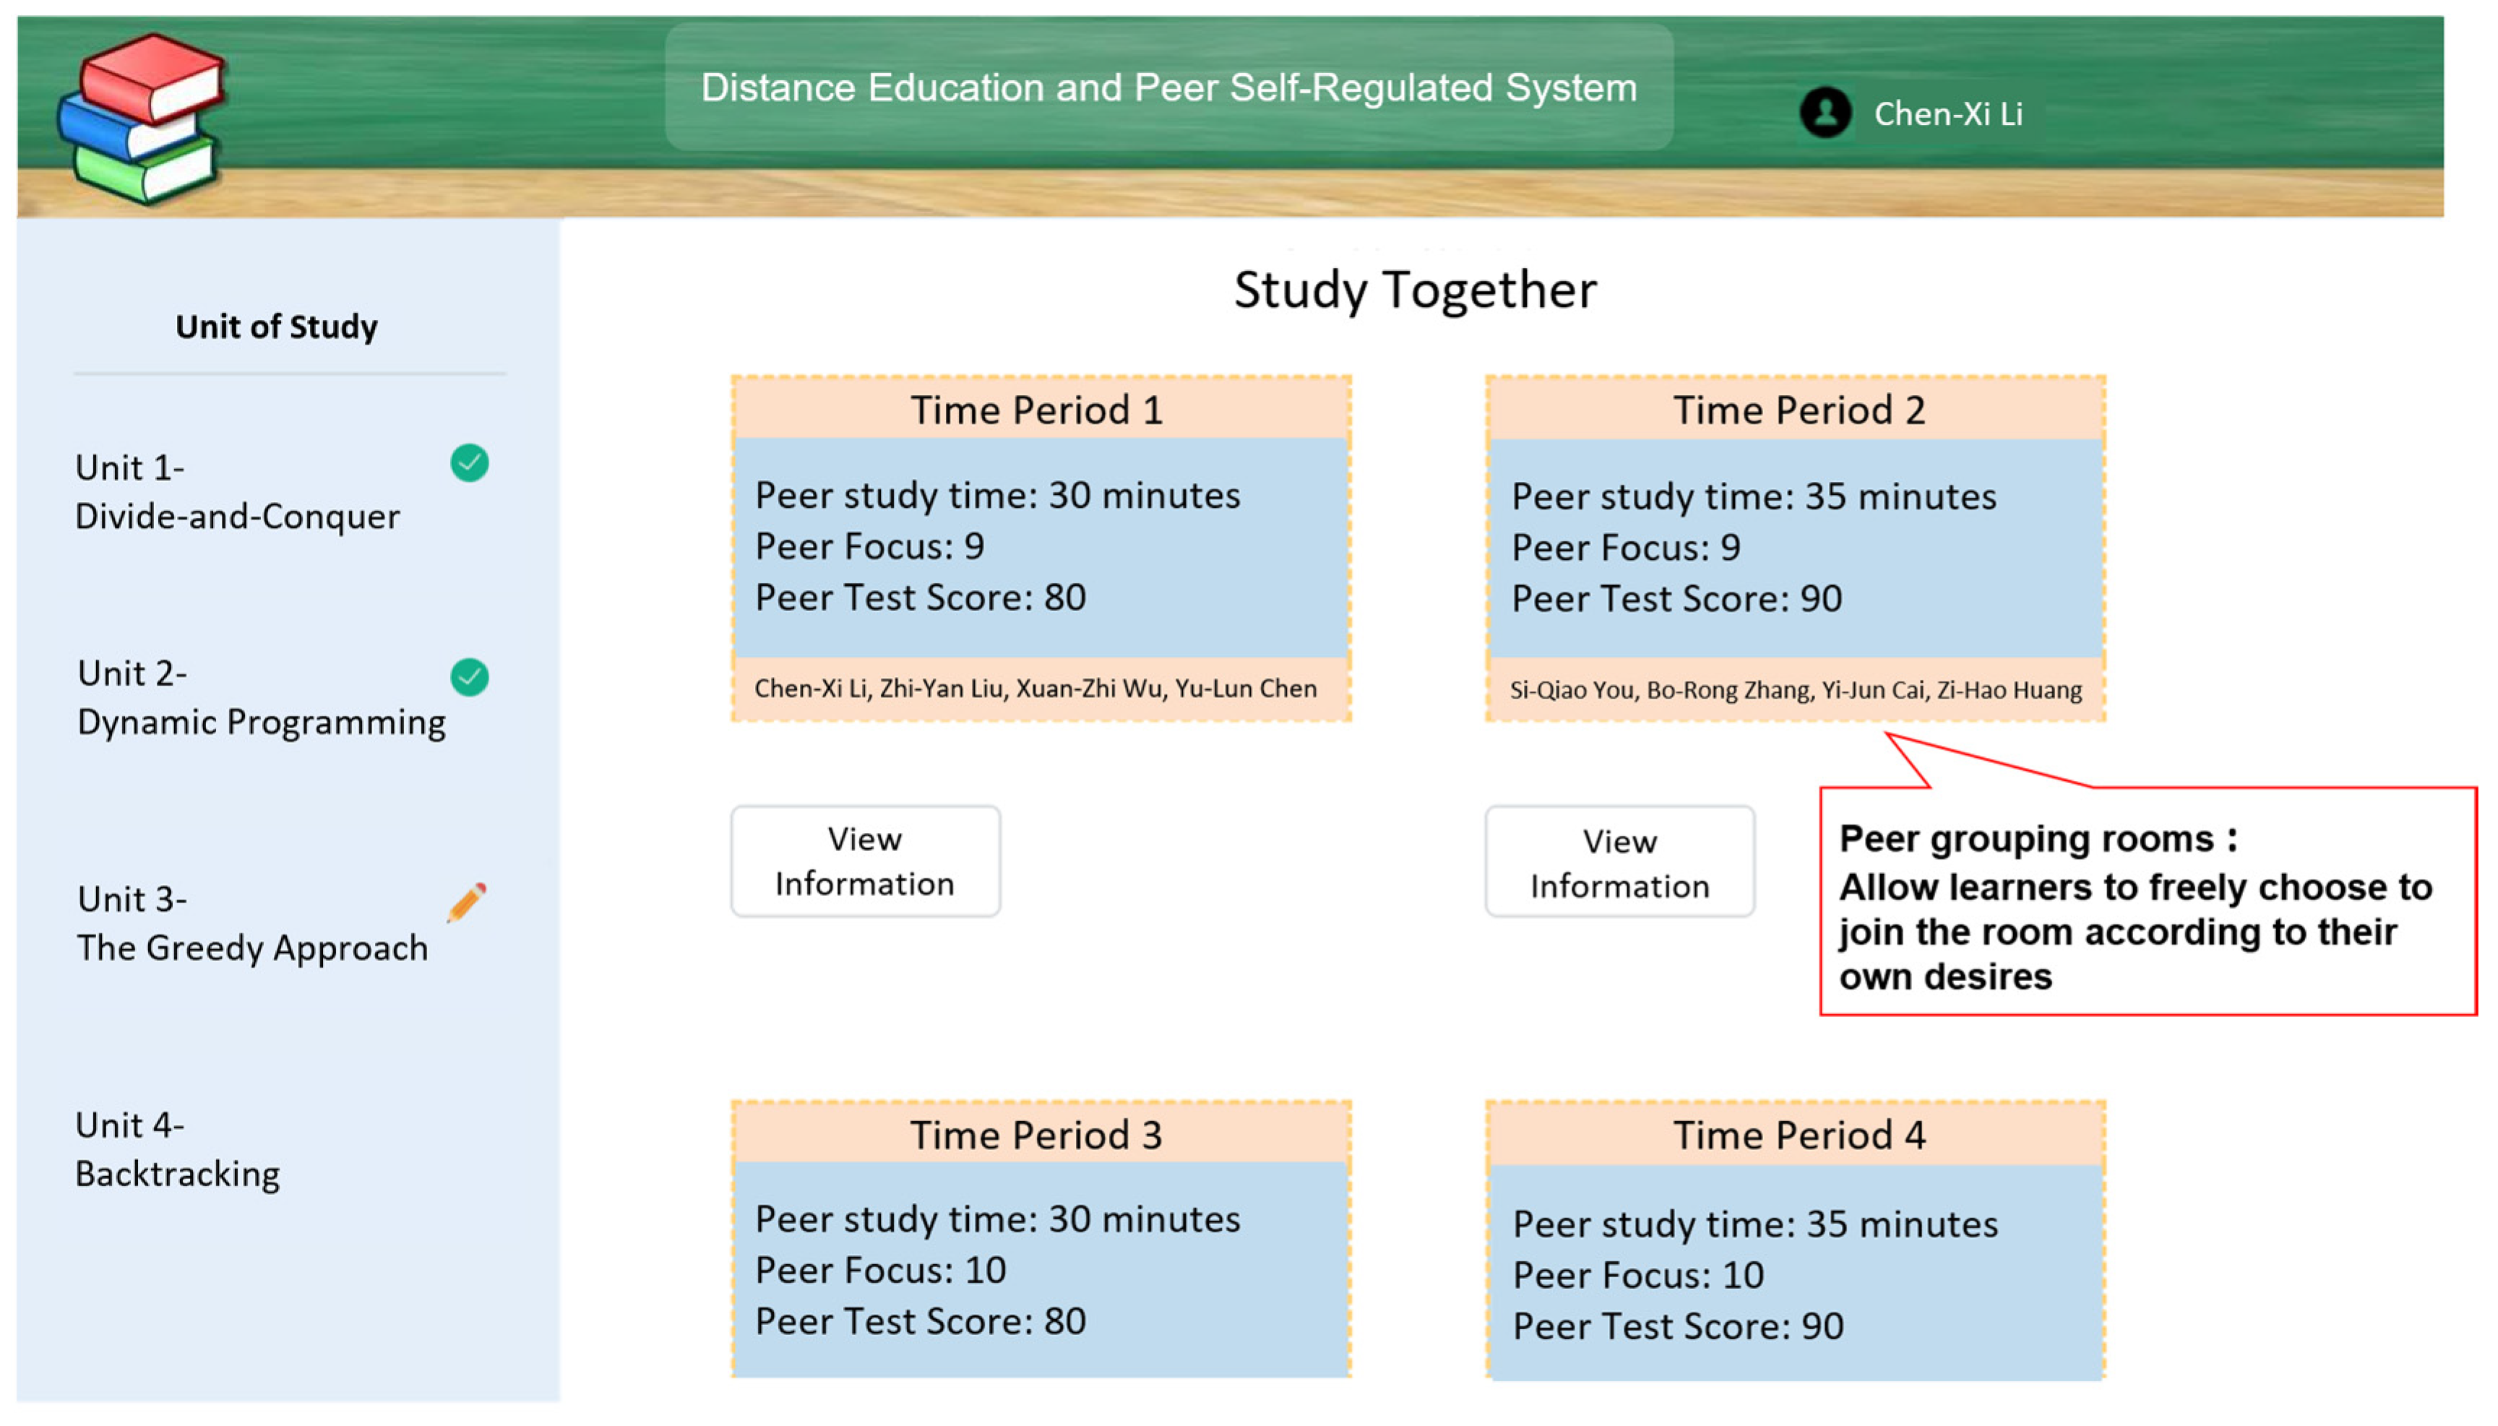Viewport: 2498px width, 1426px height.
Task: Click Unit 1 green checkmark icon
Action: (469, 463)
